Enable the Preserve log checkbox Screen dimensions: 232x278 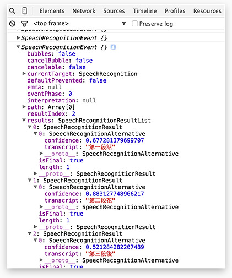tap(134, 24)
